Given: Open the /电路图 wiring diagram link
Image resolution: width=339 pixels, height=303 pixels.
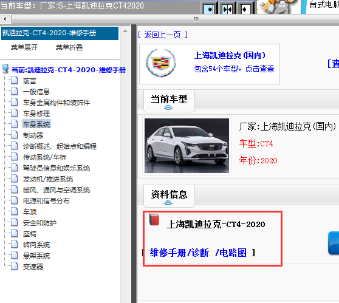Looking at the screenshot, I should pos(230,253).
